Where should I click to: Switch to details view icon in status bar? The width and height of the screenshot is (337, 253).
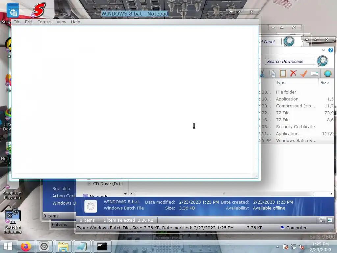pos(323,220)
